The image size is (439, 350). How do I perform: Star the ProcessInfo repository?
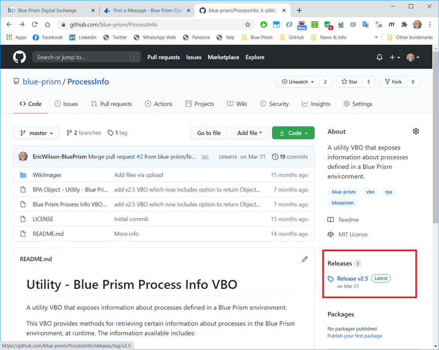coord(349,82)
